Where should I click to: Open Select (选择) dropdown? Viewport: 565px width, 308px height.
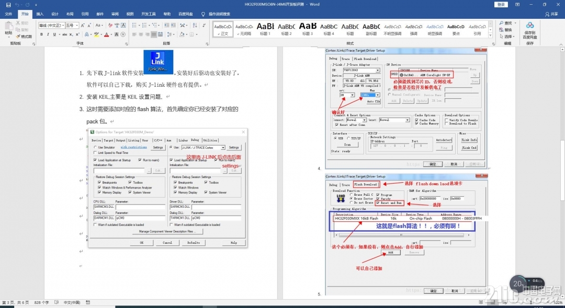coord(507,37)
